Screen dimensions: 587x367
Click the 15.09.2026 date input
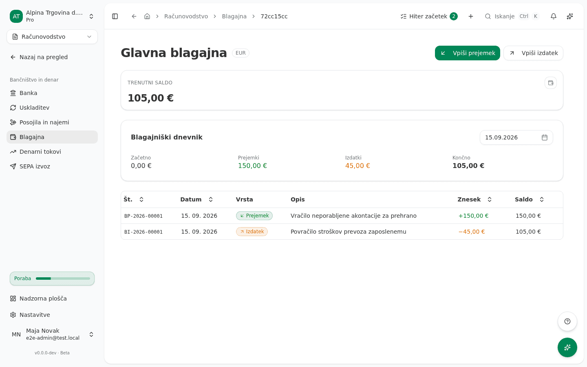516,137
